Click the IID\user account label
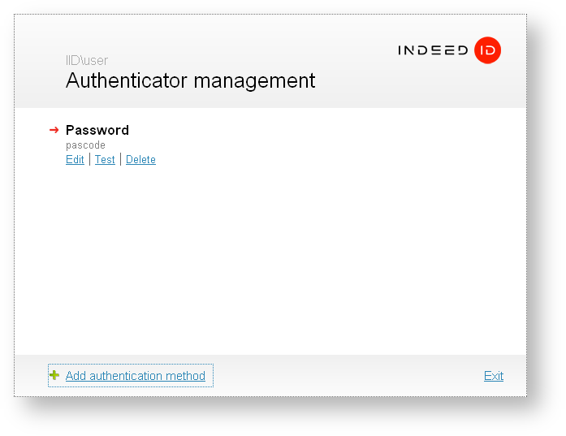 87,61
